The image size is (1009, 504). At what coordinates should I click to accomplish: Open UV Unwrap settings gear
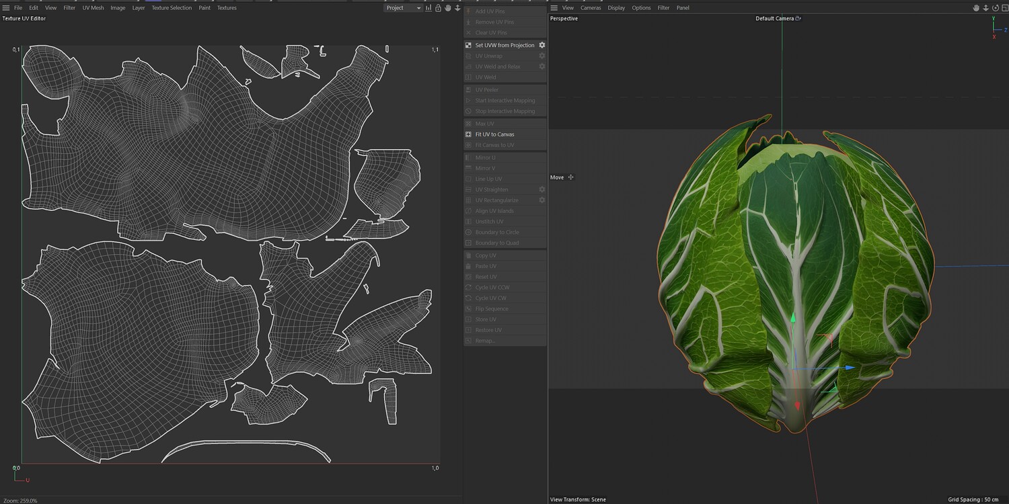click(542, 56)
